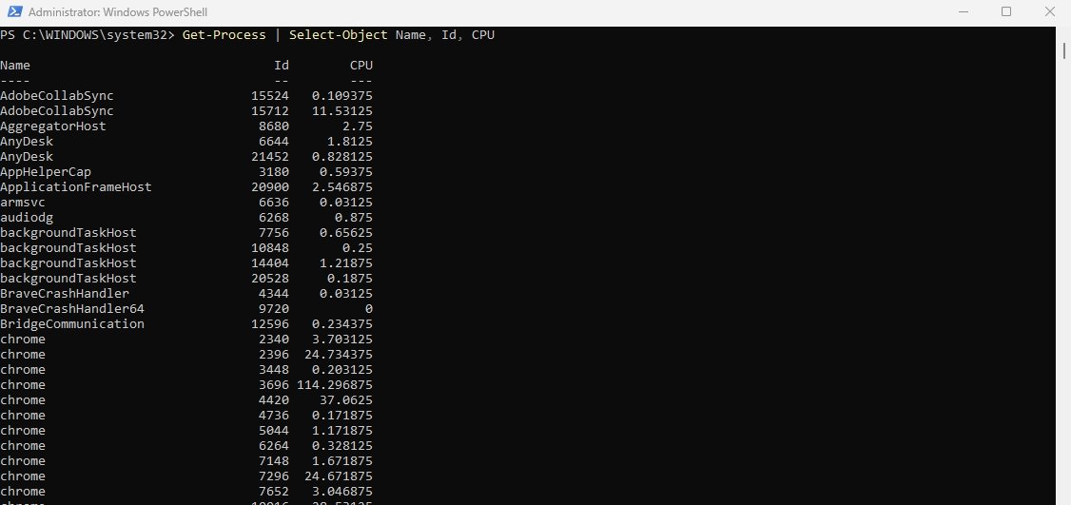Click the CPU value 37.0625
Viewport: 1071px width, 505px height.
346,399
